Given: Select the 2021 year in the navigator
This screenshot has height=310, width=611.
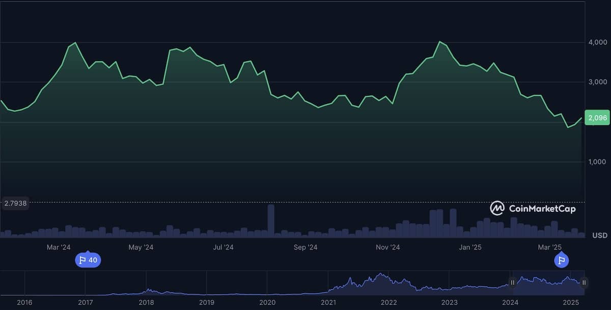Looking at the screenshot, I should 328,302.
